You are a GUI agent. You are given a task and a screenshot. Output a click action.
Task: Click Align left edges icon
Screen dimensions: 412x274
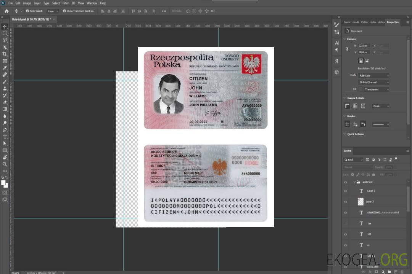(x=103, y=11)
